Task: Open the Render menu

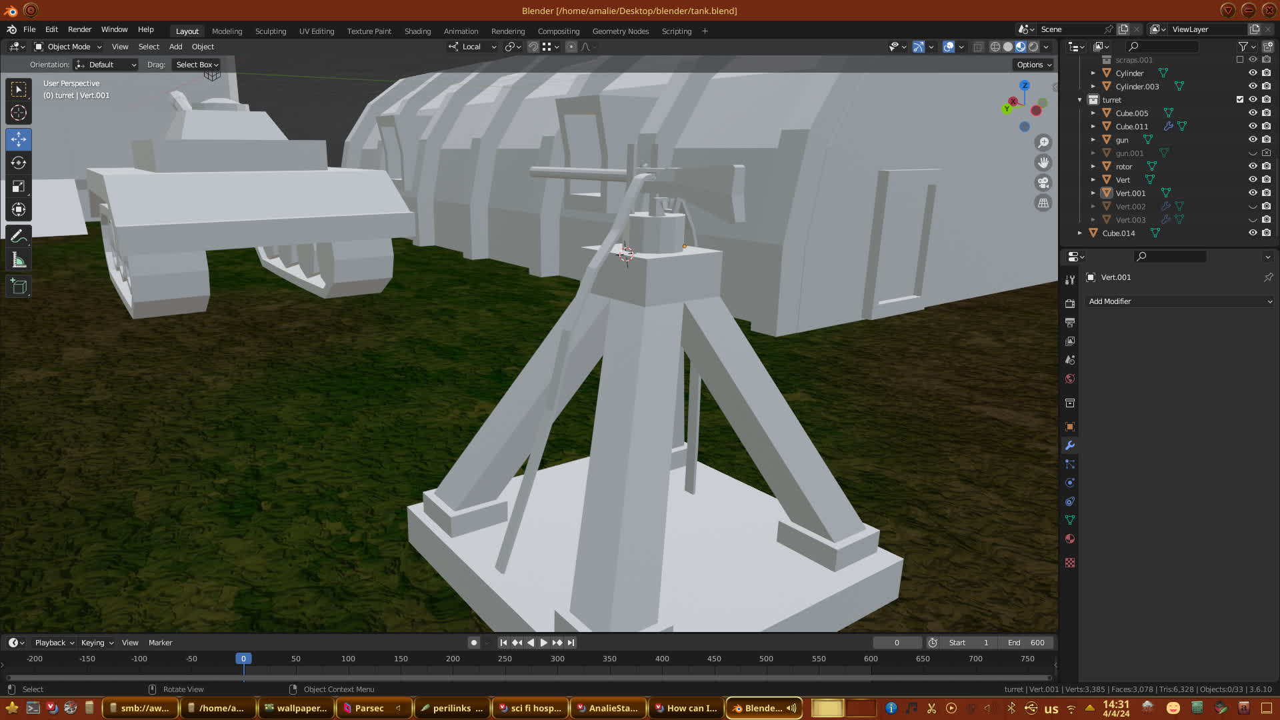Action: tap(79, 29)
